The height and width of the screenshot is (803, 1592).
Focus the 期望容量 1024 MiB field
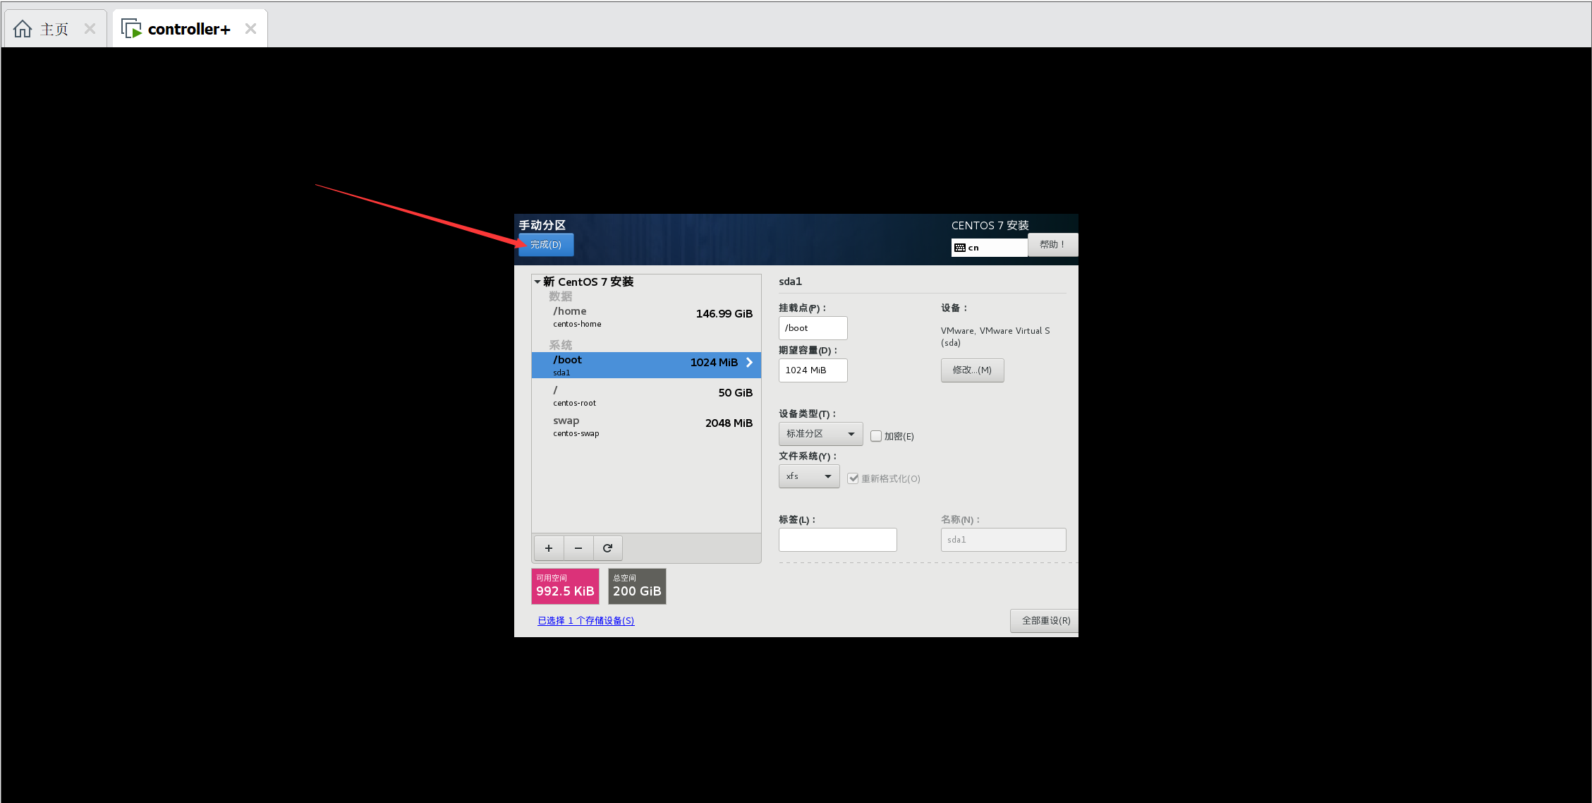click(x=813, y=370)
